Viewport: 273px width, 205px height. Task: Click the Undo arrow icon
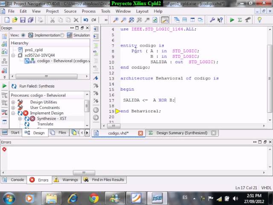86,20
